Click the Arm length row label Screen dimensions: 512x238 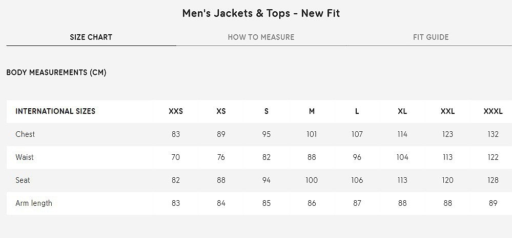coord(34,203)
